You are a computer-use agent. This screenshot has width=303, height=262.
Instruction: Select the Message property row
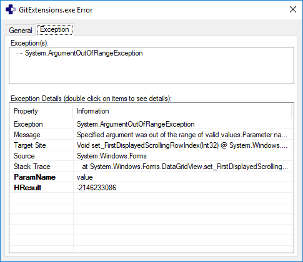pos(151,135)
